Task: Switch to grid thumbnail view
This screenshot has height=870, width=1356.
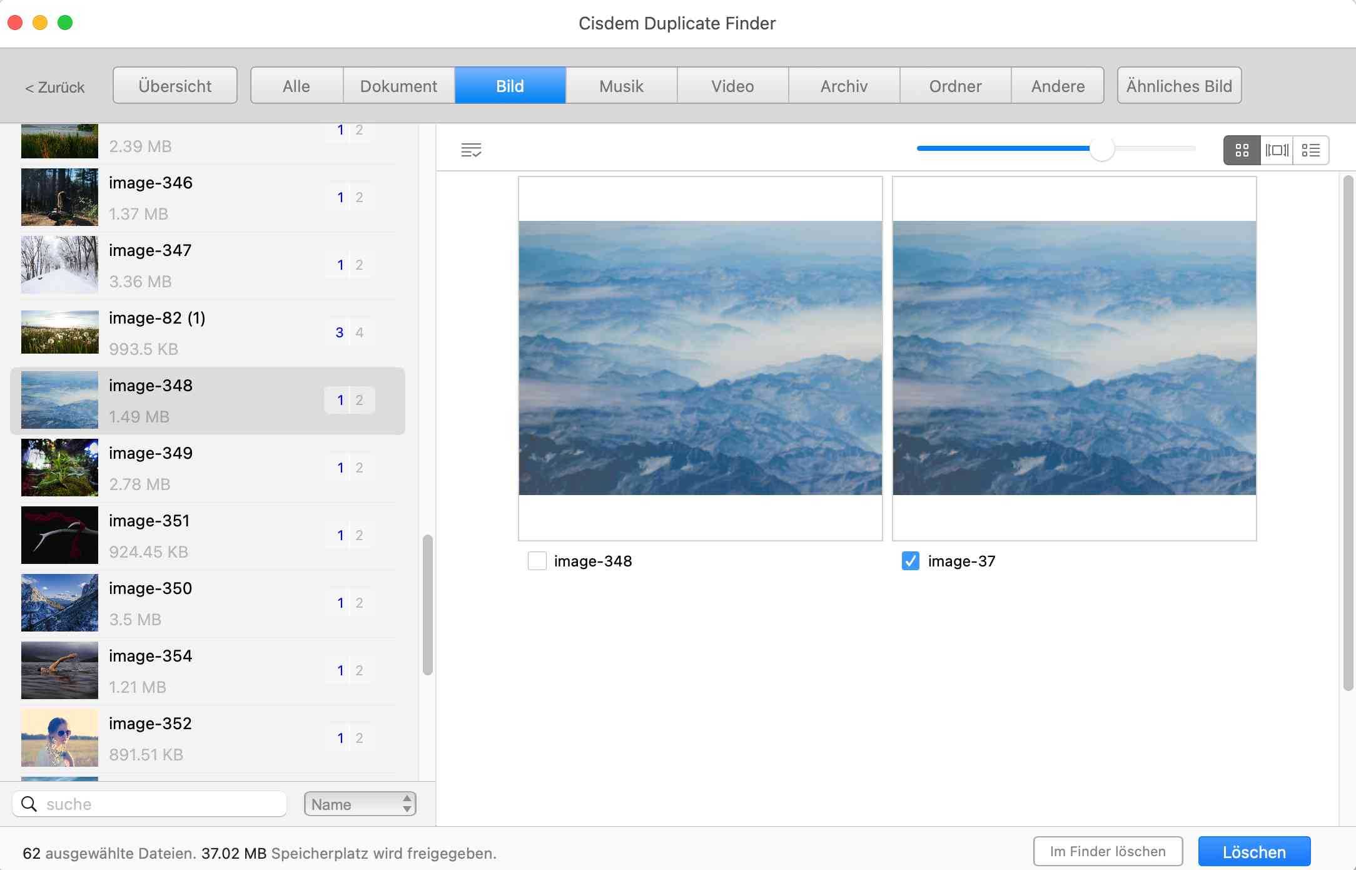Action: pos(1242,150)
